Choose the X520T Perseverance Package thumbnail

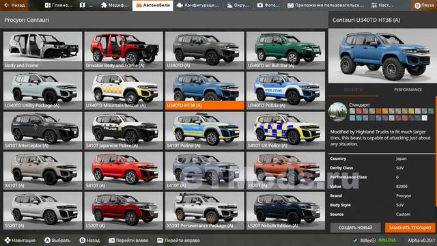pos(205,210)
